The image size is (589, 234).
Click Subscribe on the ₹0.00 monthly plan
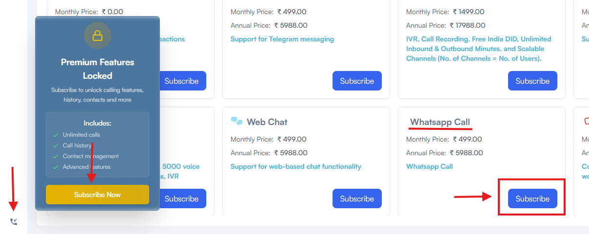181,81
